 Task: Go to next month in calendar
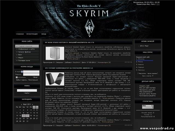click(x=32, y=104)
